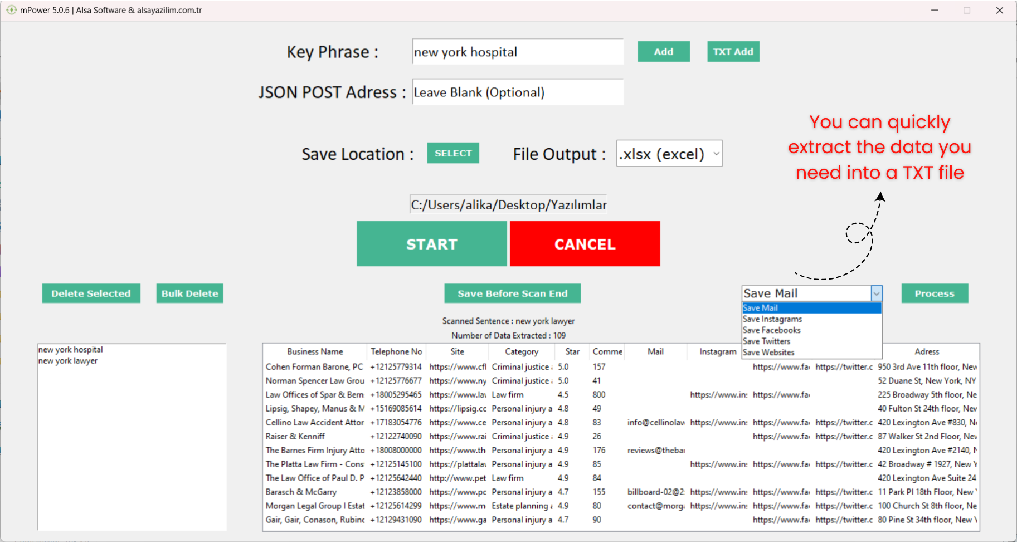Click the Process button
Screen dimensions: 1017x543
tap(934, 293)
